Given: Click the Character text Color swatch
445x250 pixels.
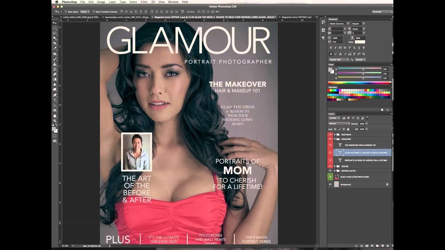Looking at the screenshot, I should point(360,42).
